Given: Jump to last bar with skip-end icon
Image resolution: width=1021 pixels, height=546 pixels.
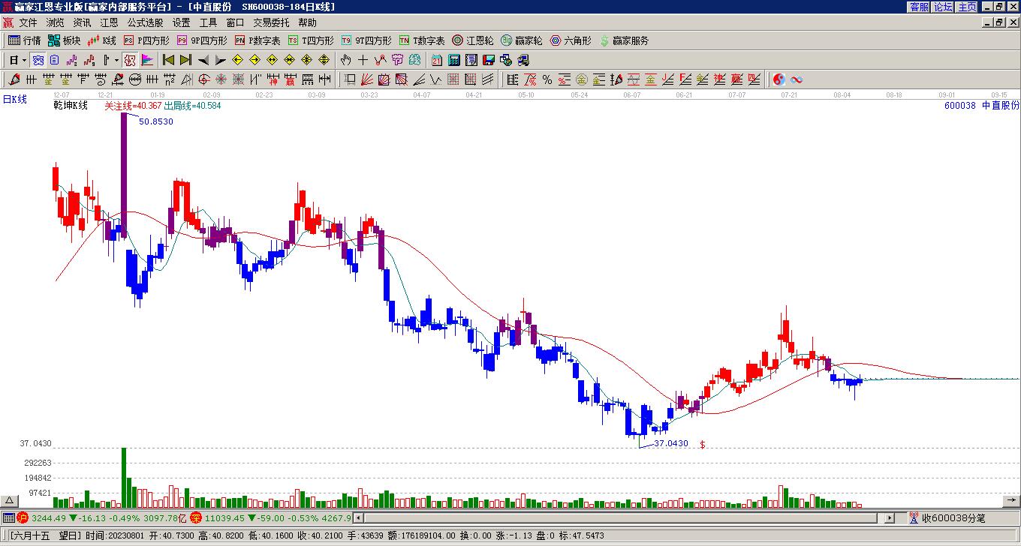Looking at the screenshot, I should pyautogui.click(x=185, y=60).
